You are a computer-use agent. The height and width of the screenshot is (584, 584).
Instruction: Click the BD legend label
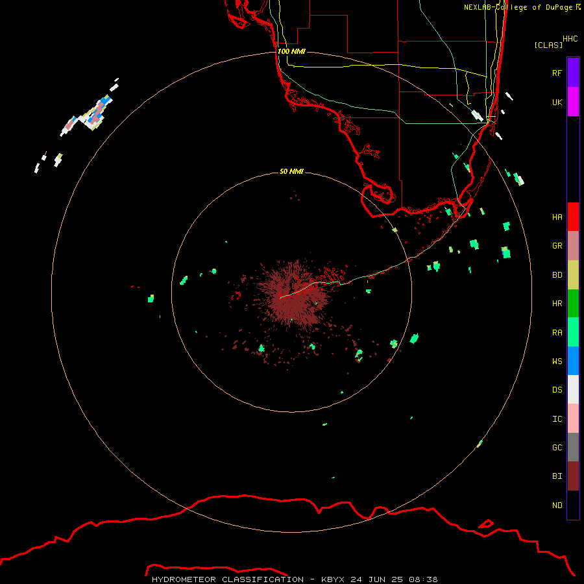[557, 275]
